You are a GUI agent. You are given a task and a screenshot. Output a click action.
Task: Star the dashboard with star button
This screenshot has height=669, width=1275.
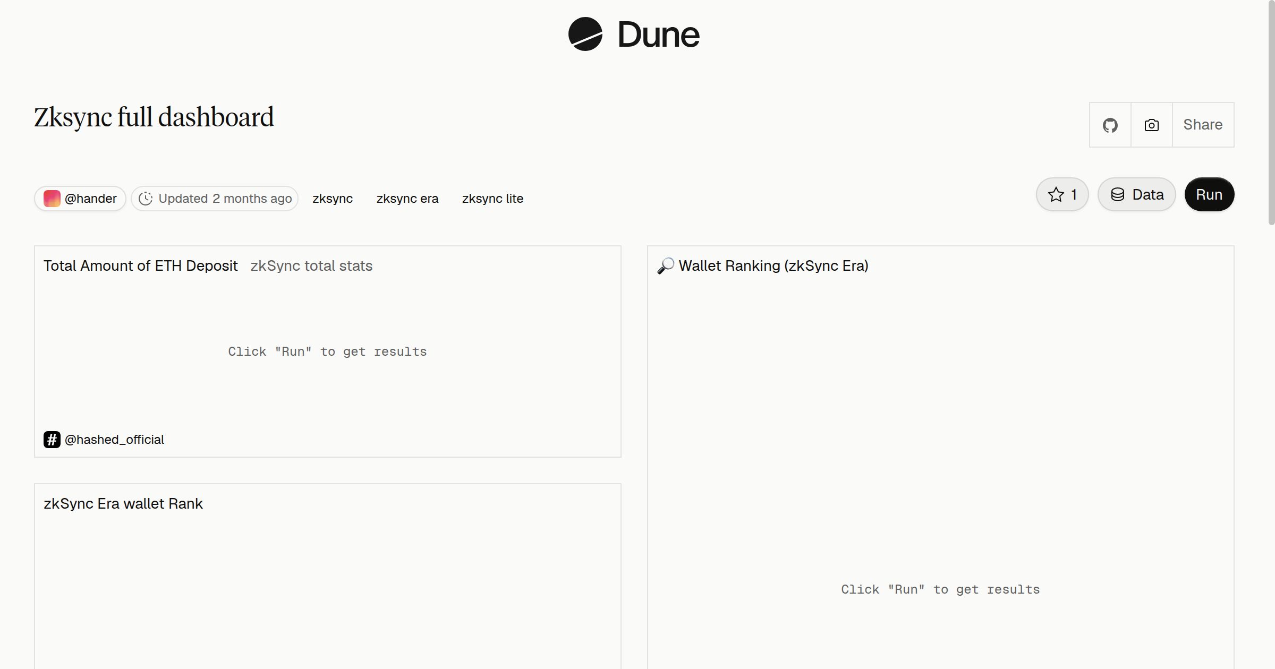tap(1062, 194)
